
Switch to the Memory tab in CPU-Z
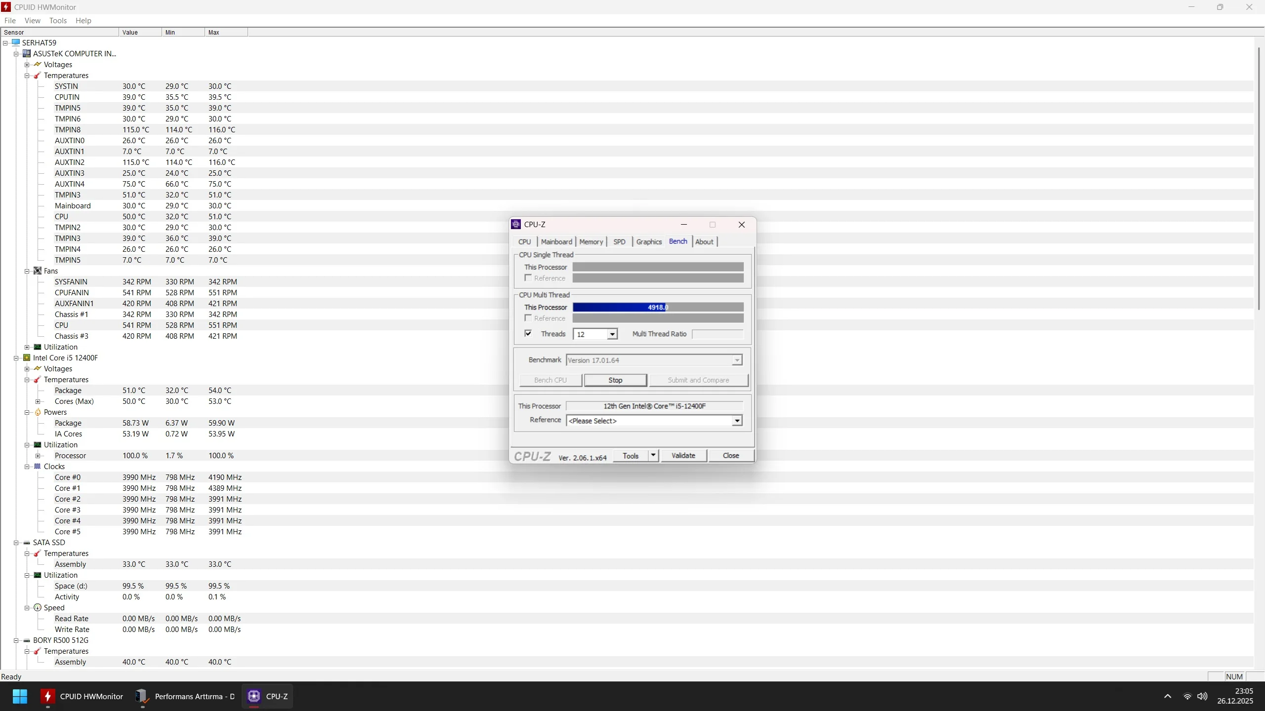coord(591,241)
